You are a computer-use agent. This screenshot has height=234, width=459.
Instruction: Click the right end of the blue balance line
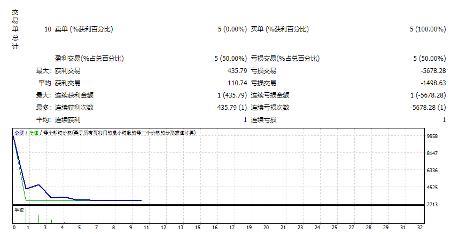click(x=141, y=200)
